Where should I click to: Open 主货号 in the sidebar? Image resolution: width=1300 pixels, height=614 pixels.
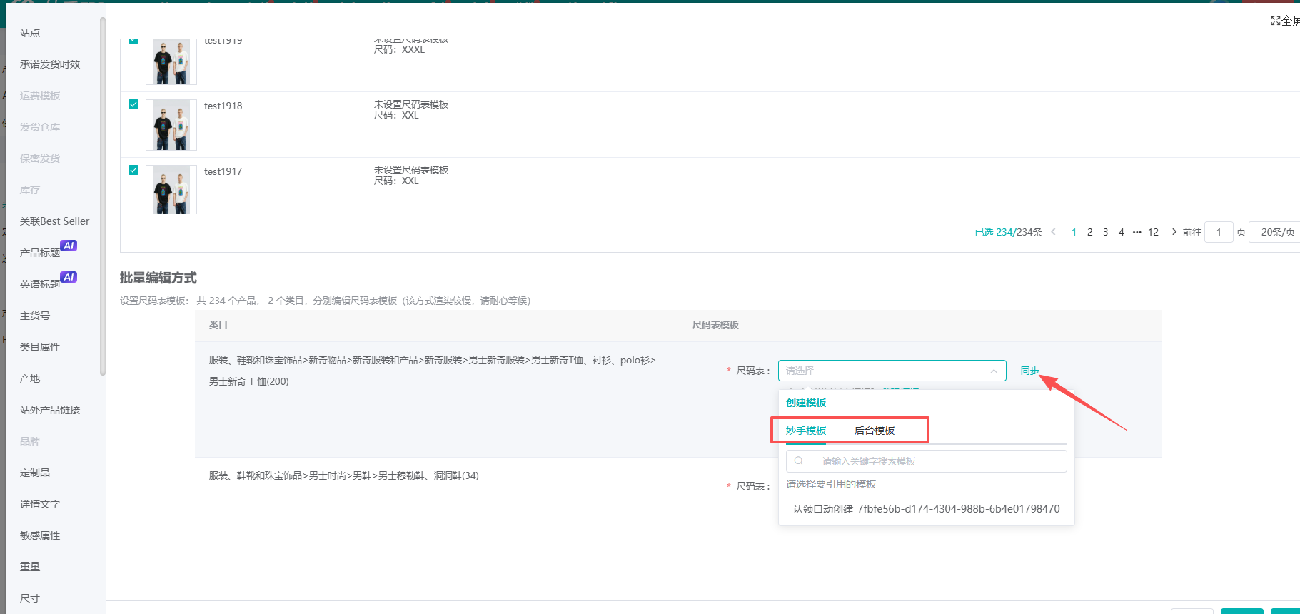click(x=35, y=316)
